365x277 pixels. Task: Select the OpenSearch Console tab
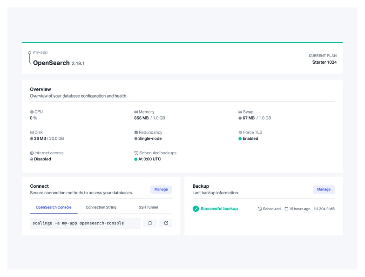click(54, 207)
